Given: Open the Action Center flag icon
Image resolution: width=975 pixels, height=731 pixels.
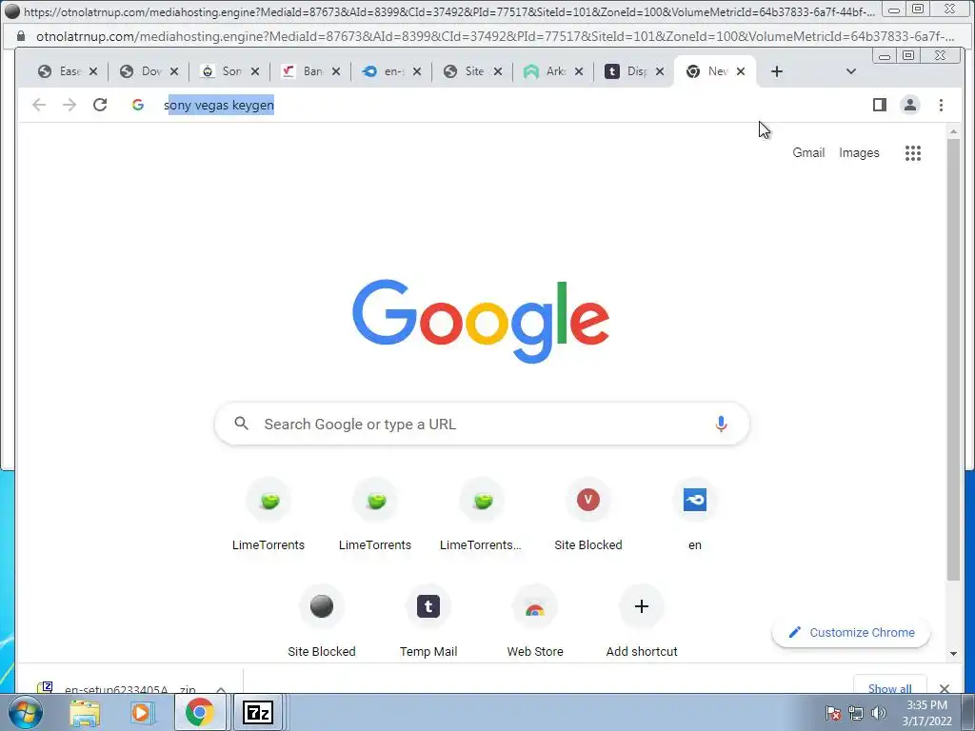Looking at the screenshot, I should pyautogui.click(x=833, y=713).
